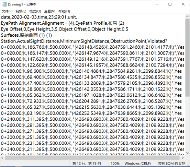Close the Drawing1 Notepad window
This screenshot has width=190, height=167.
(x=183, y=4)
